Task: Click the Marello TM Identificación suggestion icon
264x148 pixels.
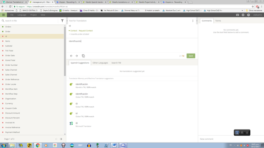Action: pyautogui.click(x=71, y=84)
